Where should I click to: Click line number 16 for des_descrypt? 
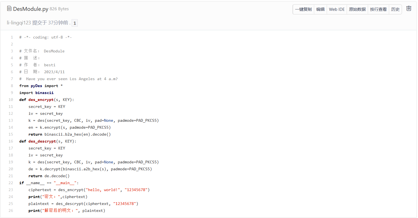[x=11, y=141]
